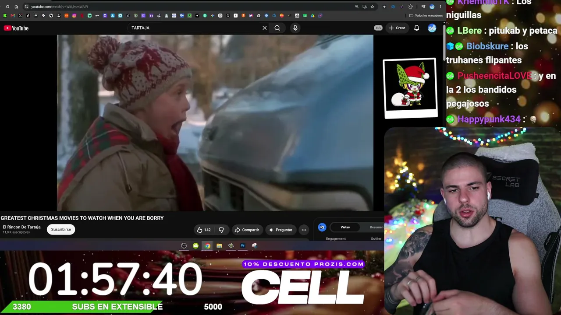Clear the TARTAJA search text
Image resolution: width=561 pixels, height=315 pixels.
265,28
